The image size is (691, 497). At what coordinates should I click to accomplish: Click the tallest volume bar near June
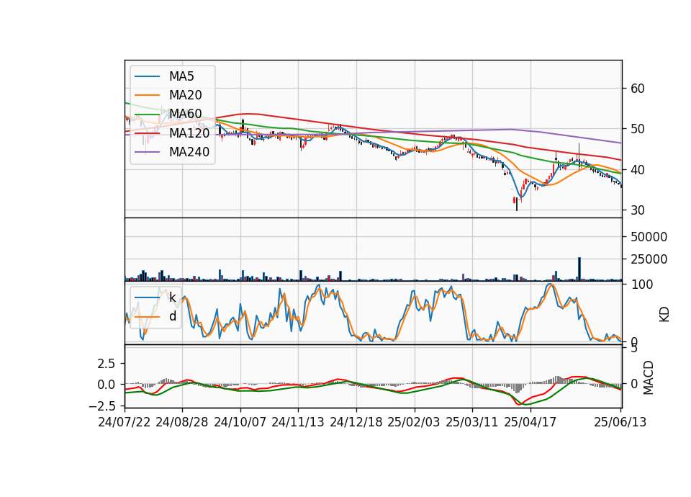tap(579, 269)
